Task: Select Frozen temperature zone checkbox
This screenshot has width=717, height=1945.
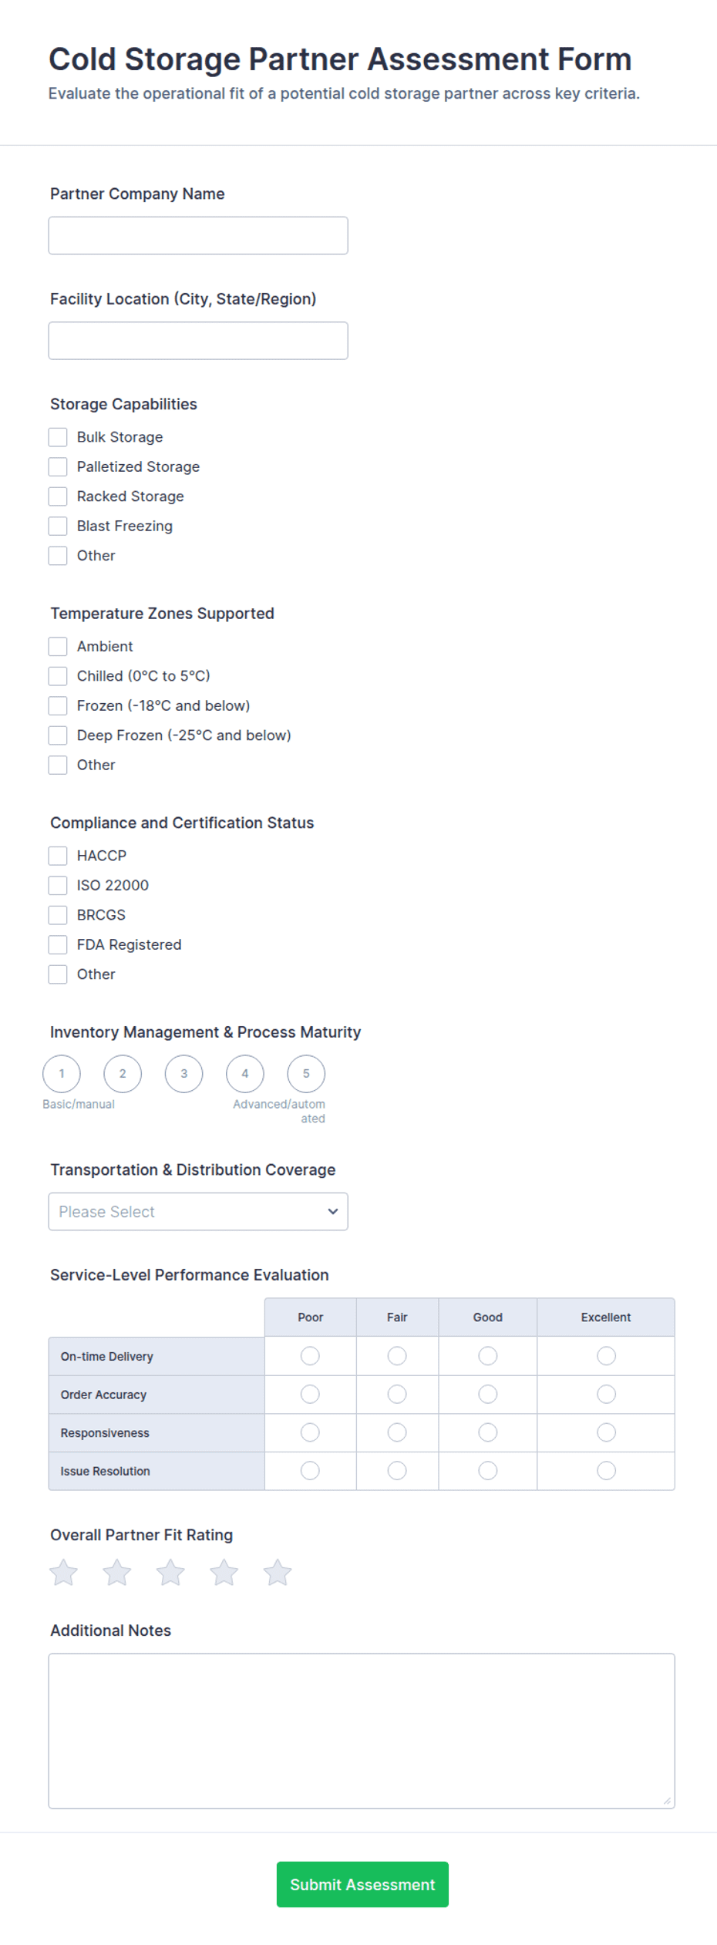Action: (58, 705)
